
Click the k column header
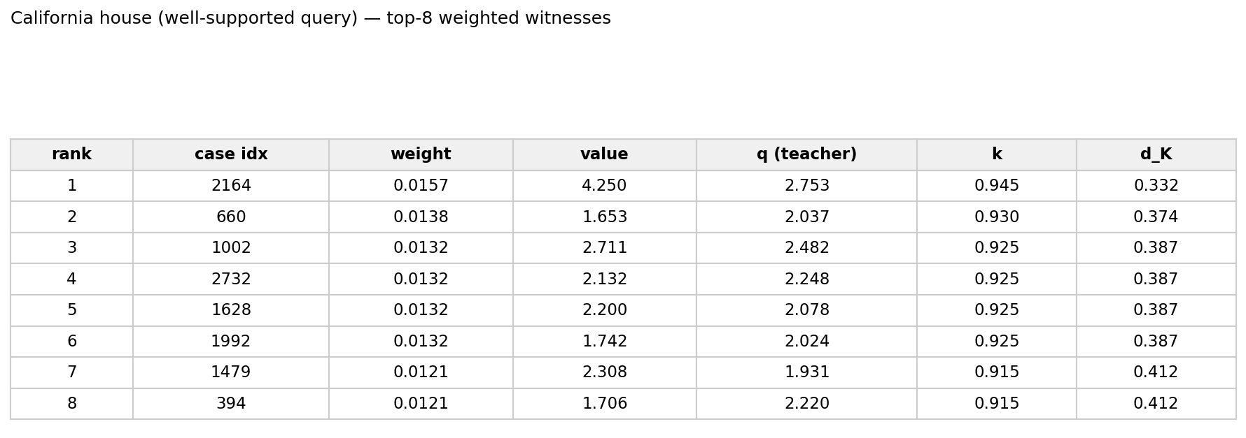click(997, 154)
